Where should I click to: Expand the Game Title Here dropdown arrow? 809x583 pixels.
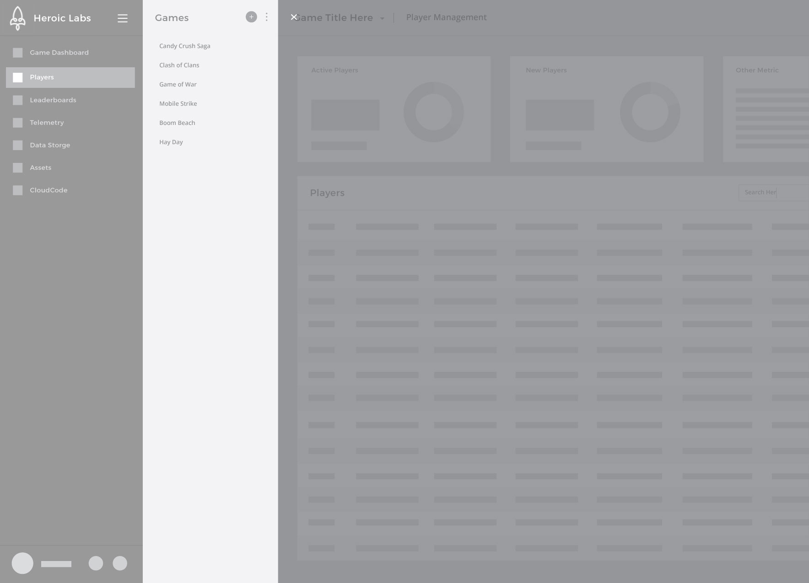tap(382, 19)
